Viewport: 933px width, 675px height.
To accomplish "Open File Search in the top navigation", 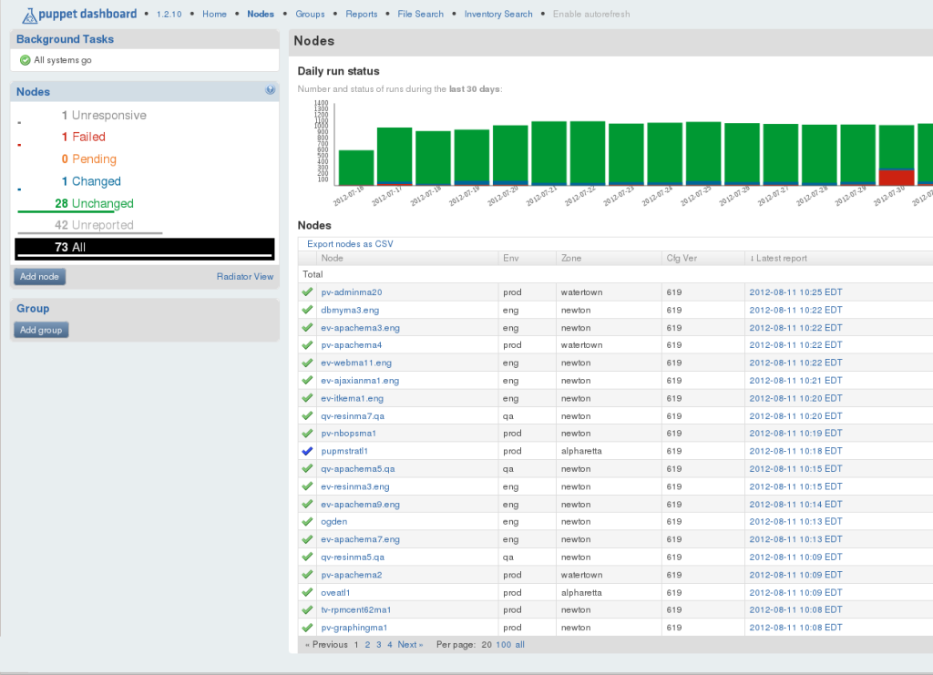I will (421, 14).
